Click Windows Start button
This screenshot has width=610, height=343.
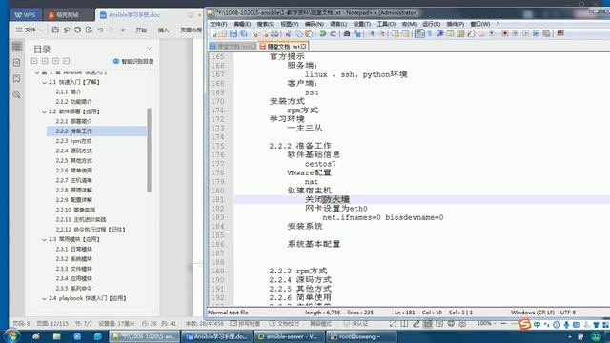tap(10, 335)
